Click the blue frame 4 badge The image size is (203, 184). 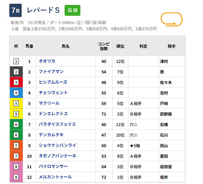tap(16, 93)
